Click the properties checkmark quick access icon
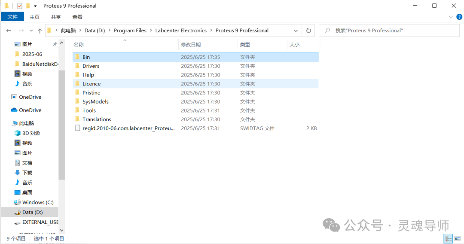The image size is (464, 244). tap(19, 6)
